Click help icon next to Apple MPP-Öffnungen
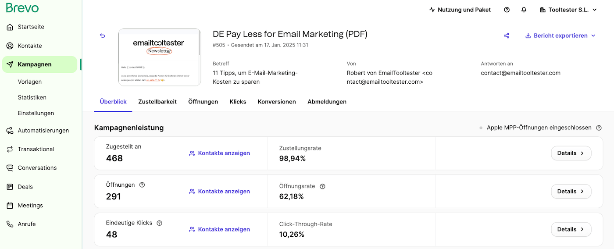 (599, 128)
